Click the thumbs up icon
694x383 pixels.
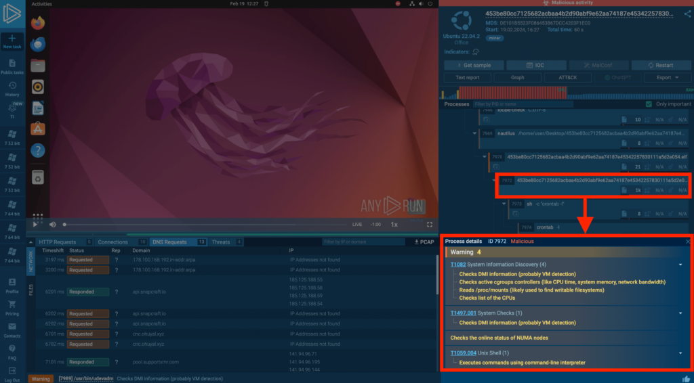[685, 378]
